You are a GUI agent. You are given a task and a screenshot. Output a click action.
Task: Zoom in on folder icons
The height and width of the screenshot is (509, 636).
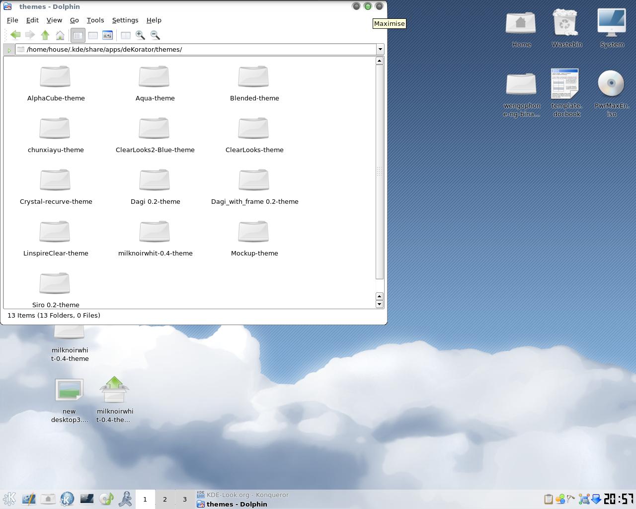click(140, 35)
